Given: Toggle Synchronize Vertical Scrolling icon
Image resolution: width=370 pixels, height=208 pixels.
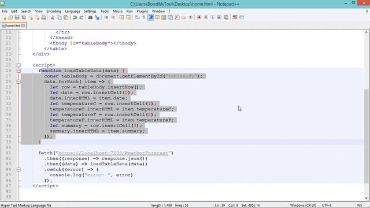Looking at the screenshot, I should [121, 17].
